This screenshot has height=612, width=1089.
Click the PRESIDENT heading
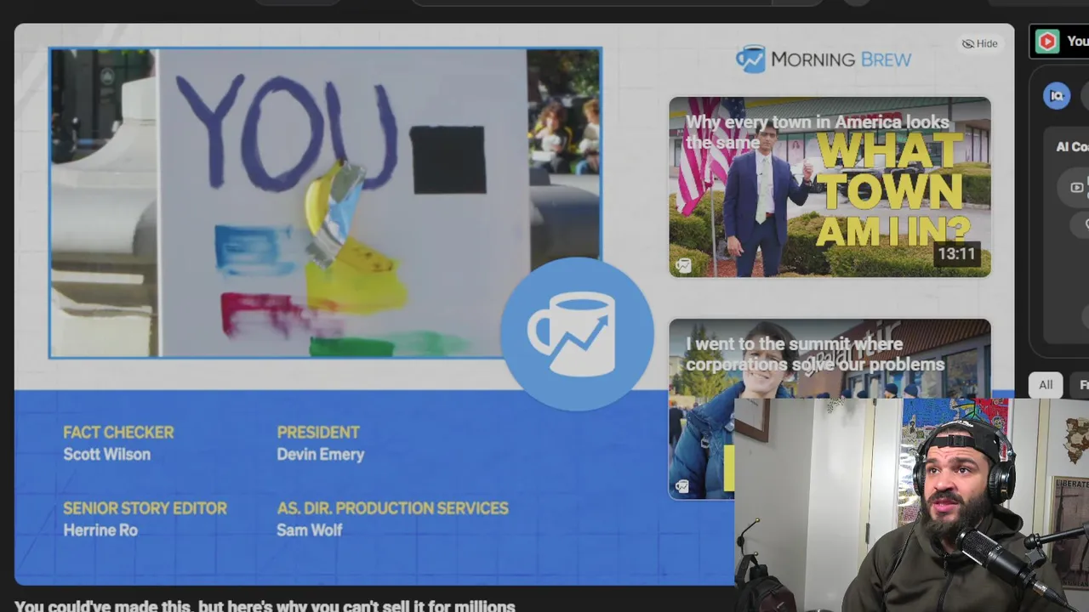pos(318,433)
